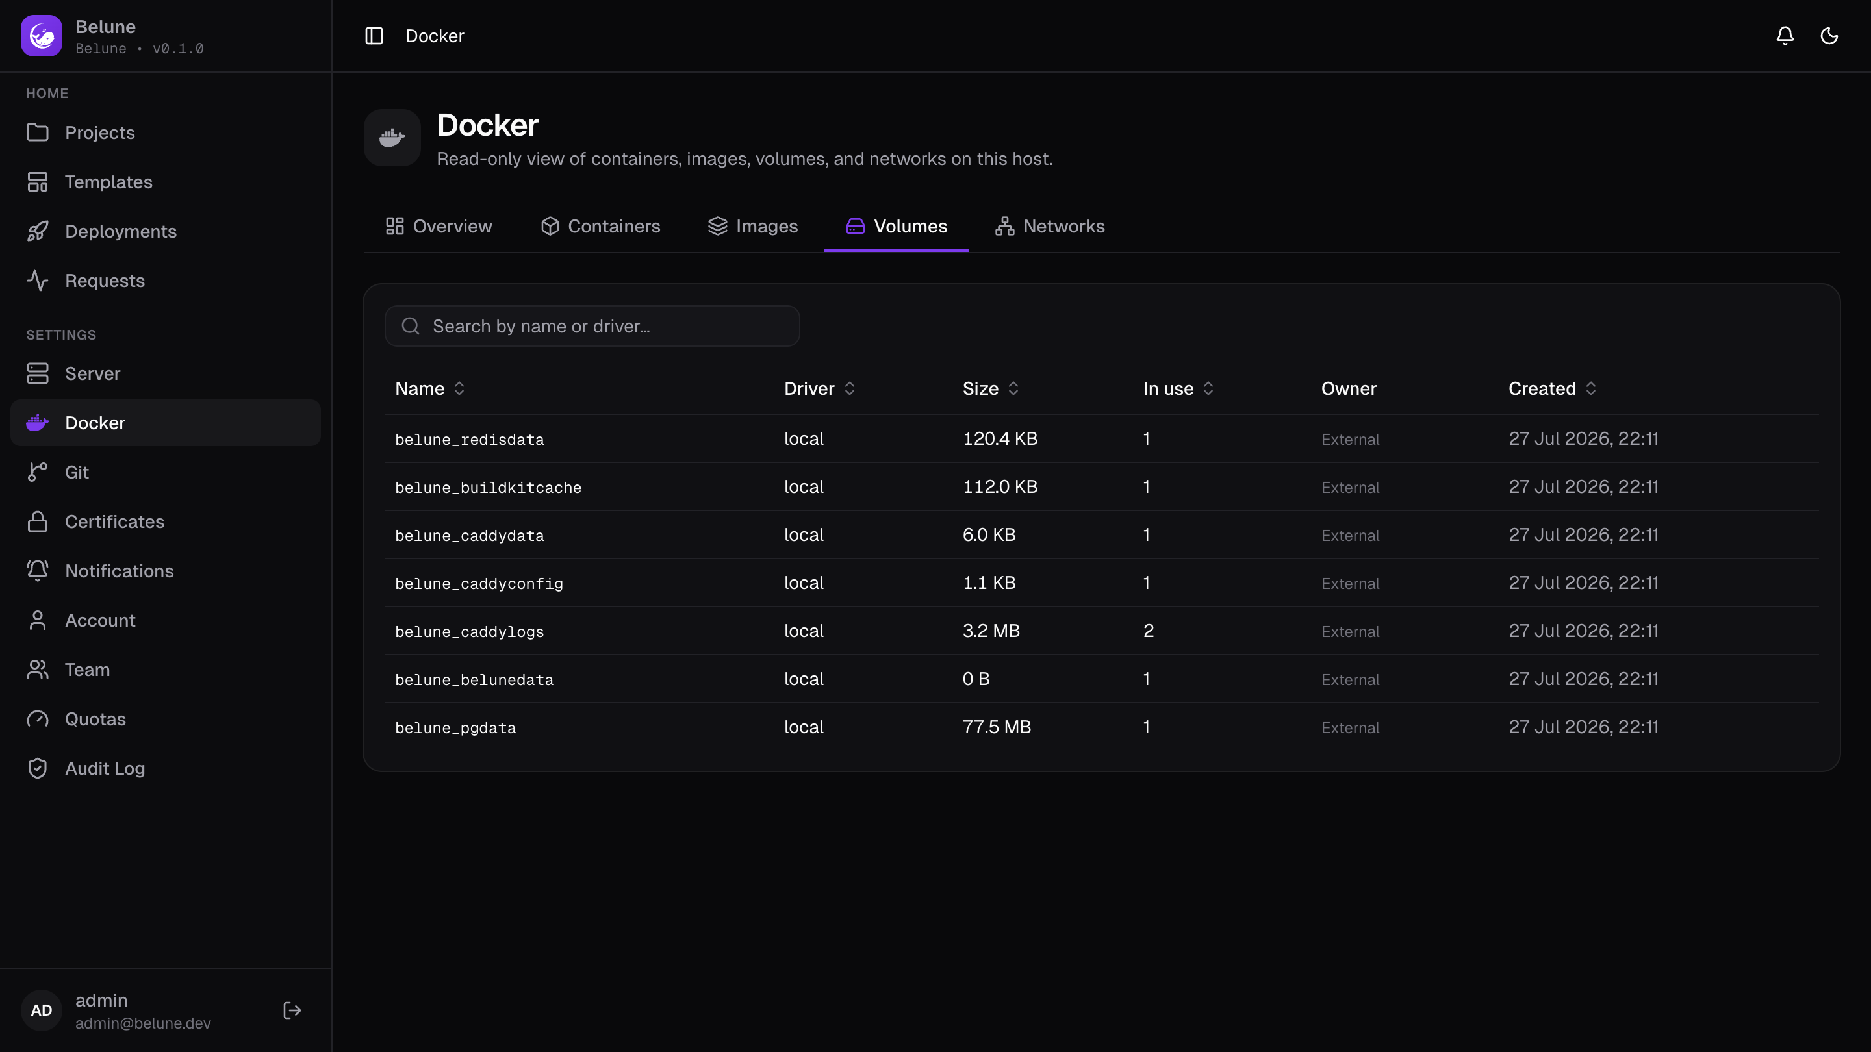Sort by In use column arrows
This screenshot has width=1871, height=1052.
(1208, 388)
